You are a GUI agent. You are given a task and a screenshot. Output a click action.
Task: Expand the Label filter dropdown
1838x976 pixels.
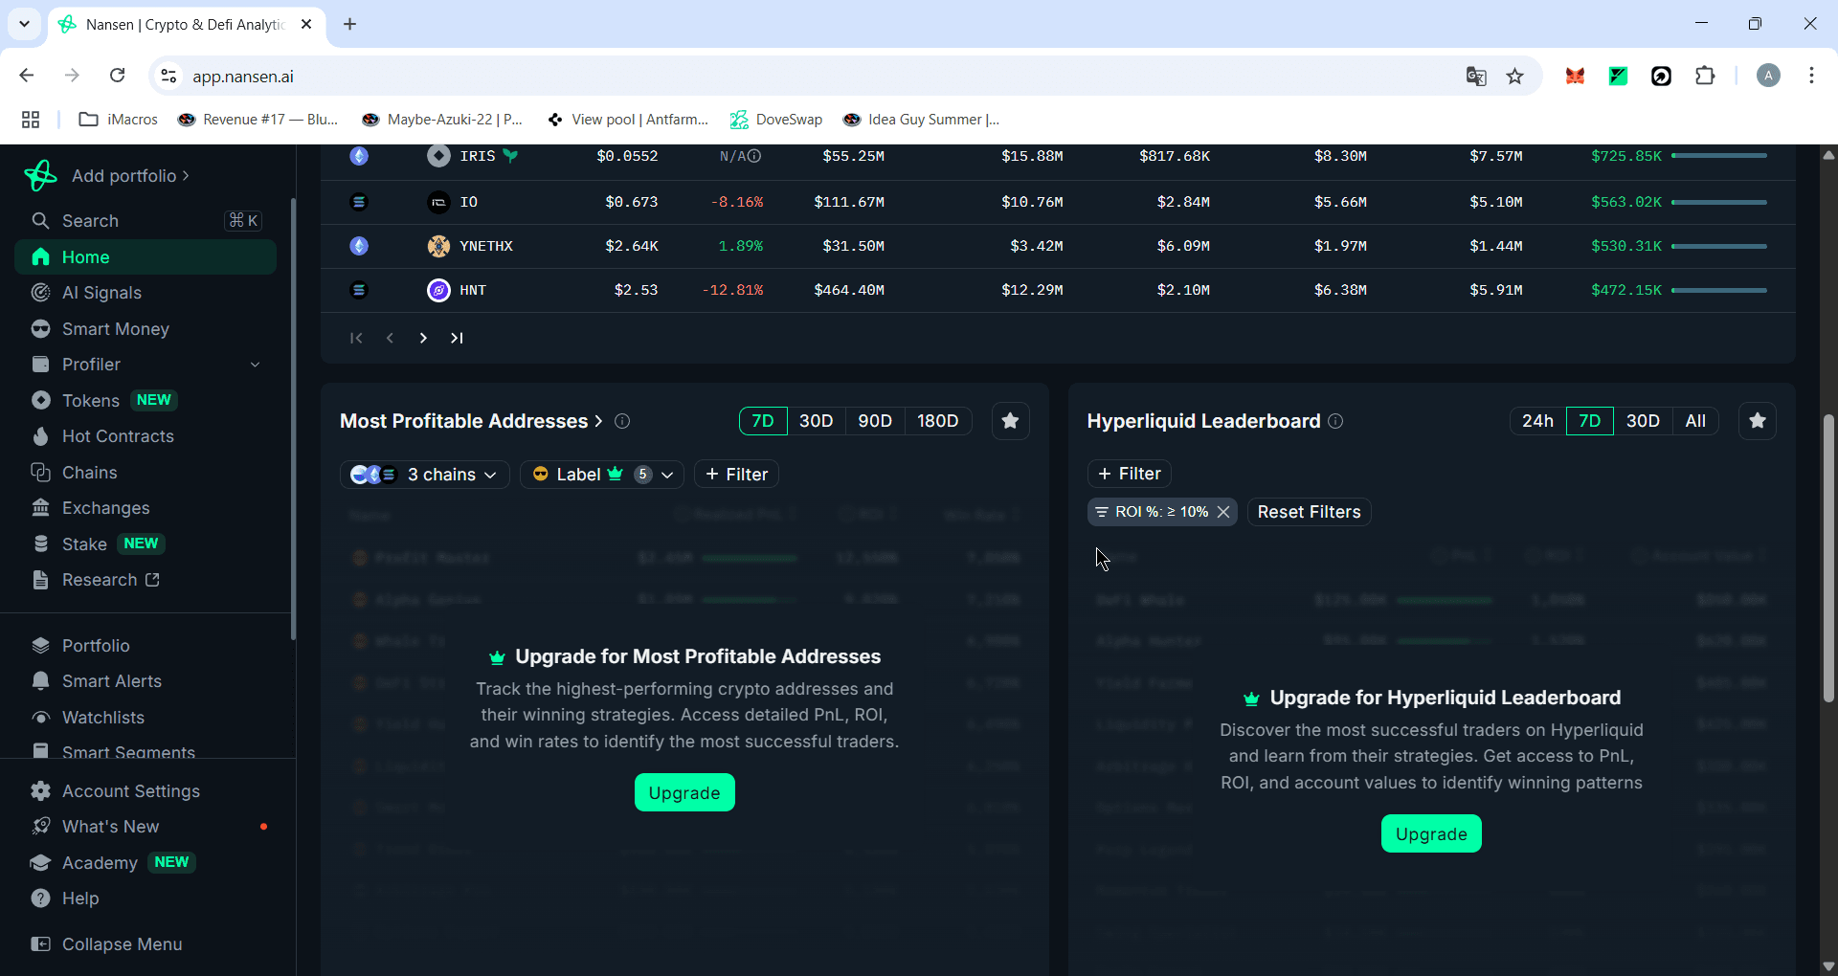click(x=602, y=475)
